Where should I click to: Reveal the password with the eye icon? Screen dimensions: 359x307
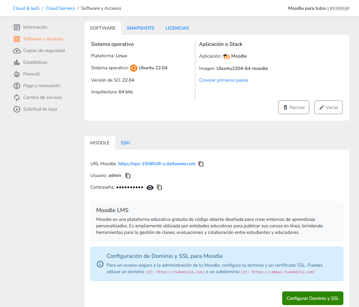(x=150, y=188)
